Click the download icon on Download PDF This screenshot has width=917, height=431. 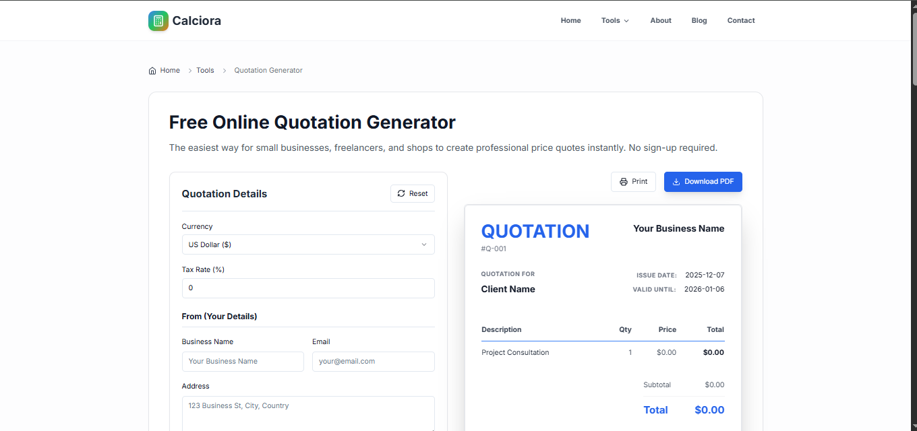[676, 181]
